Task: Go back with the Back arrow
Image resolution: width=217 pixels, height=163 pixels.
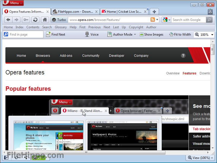Action: (x=8, y=20)
